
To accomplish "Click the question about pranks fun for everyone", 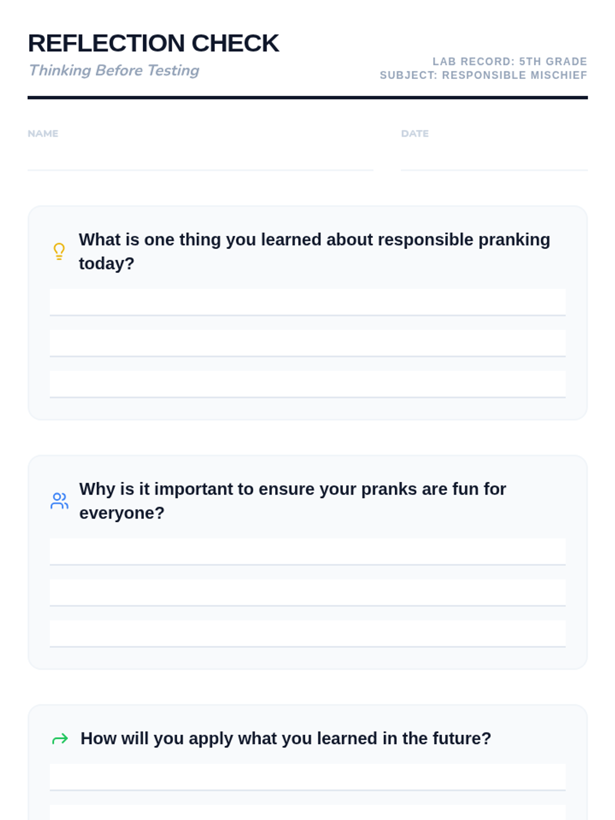I will [x=293, y=501].
